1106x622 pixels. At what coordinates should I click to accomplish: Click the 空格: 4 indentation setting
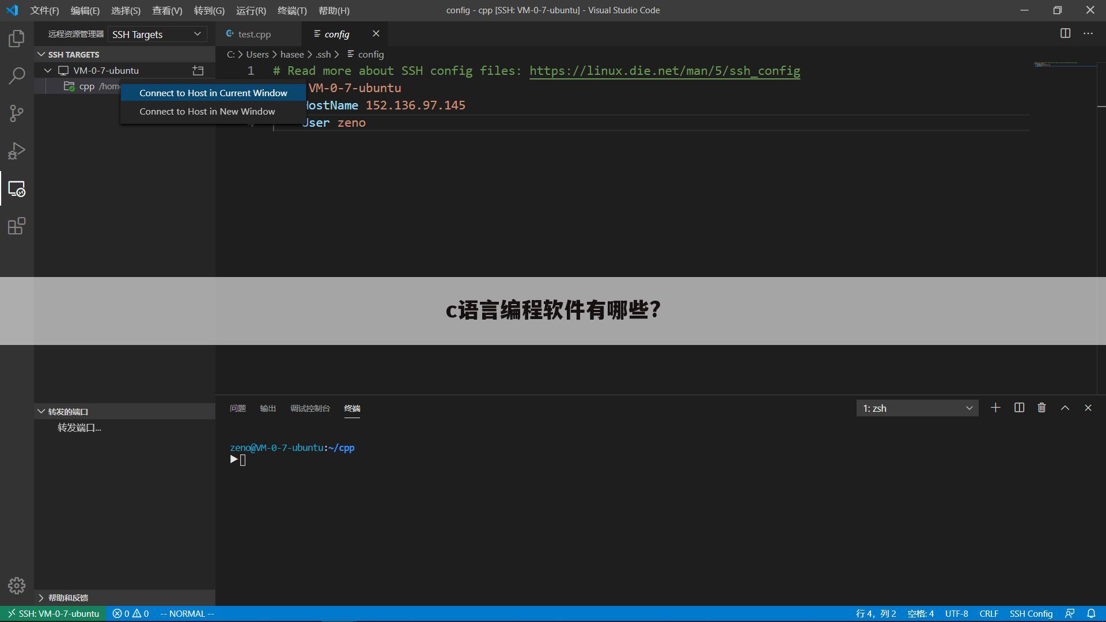click(x=921, y=614)
